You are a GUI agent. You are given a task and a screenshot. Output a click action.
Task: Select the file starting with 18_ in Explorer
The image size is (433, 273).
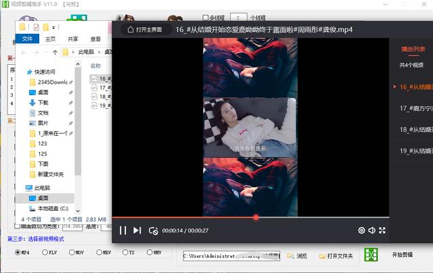point(101,96)
